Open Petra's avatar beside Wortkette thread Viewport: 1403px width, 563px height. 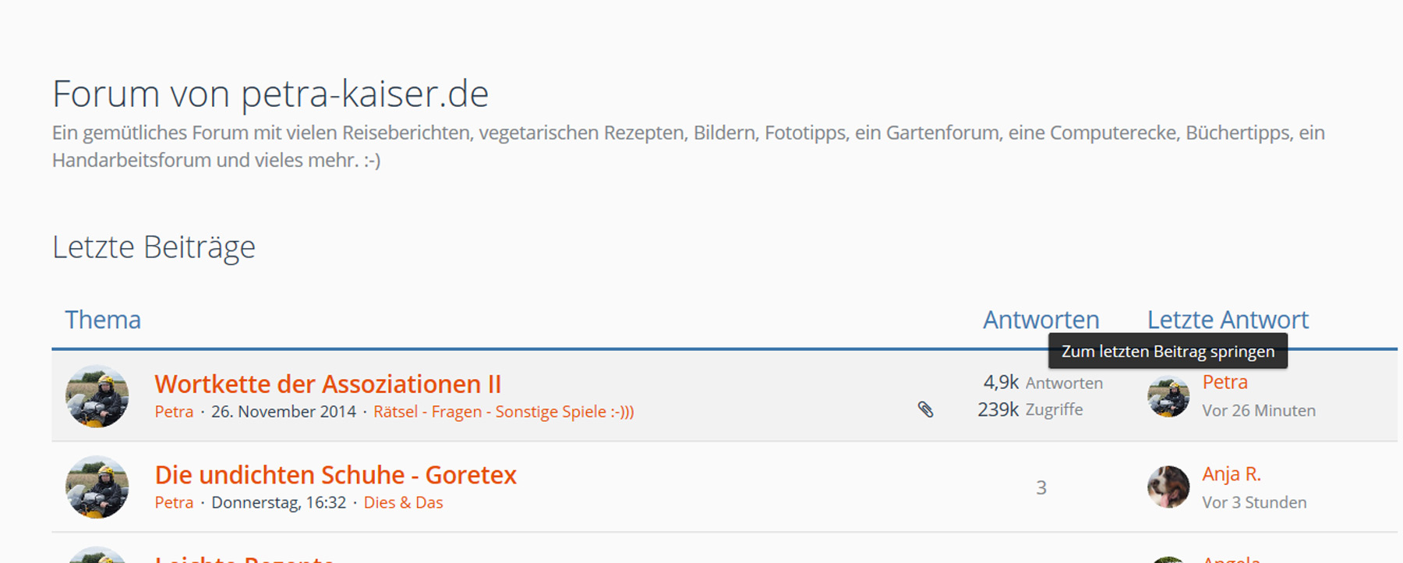click(x=97, y=396)
